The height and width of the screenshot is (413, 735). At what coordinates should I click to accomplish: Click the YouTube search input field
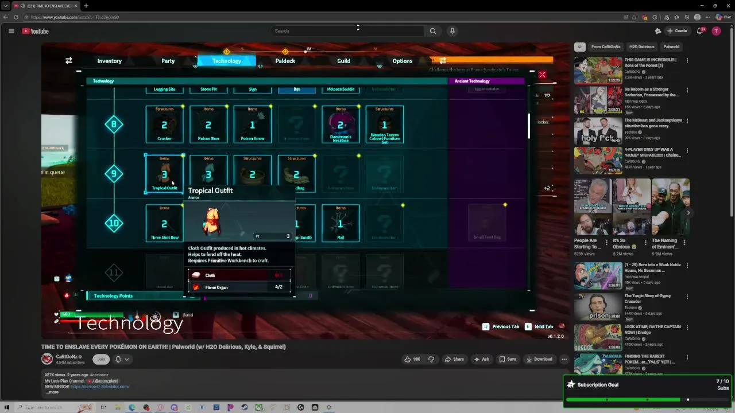(x=347, y=31)
